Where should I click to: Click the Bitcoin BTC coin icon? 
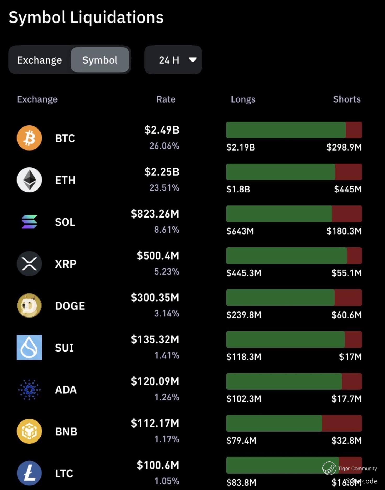pos(29,138)
